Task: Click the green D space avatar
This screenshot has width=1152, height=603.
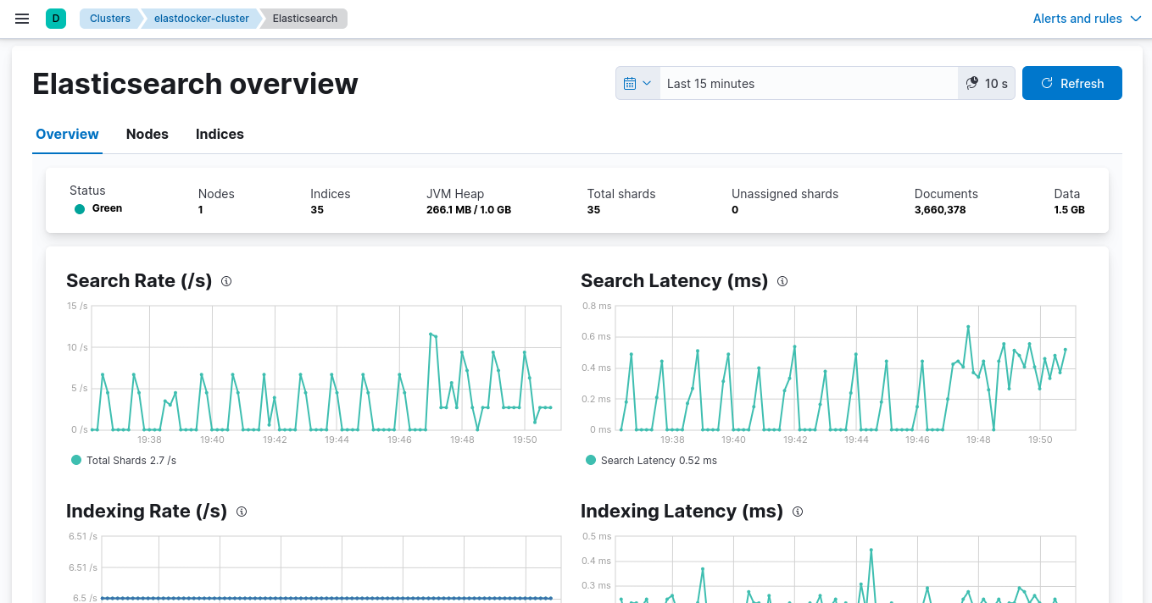Action: click(56, 19)
